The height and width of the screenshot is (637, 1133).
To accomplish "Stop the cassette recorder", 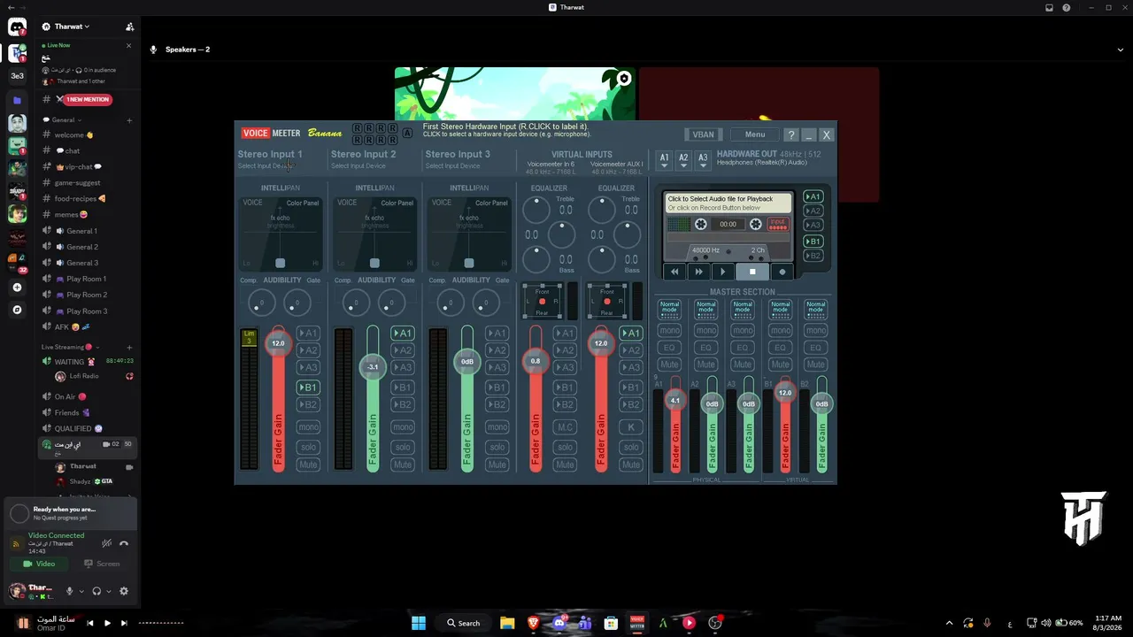I will tap(751, 272).
